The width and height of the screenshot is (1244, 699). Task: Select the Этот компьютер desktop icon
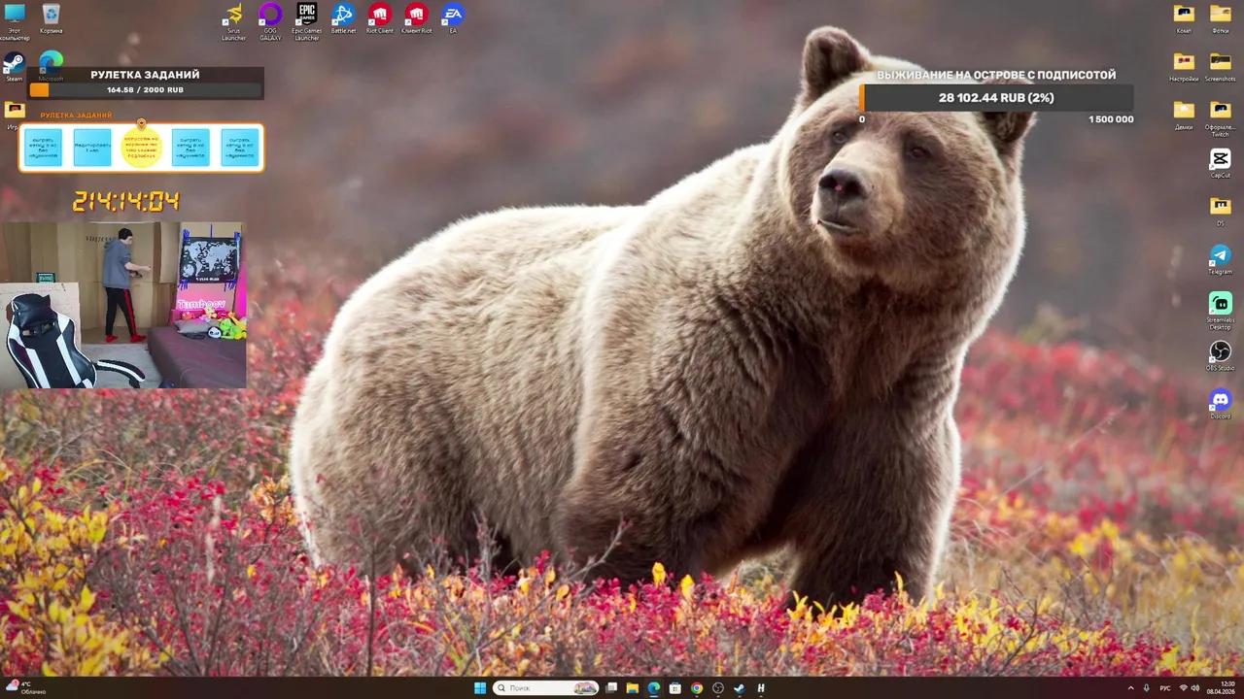(15, 21)
